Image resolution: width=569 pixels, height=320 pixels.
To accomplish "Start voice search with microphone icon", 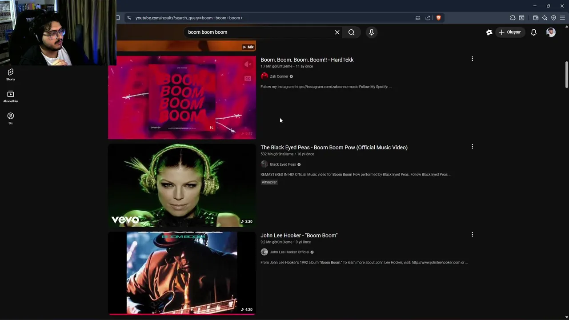I will [372, 32].
